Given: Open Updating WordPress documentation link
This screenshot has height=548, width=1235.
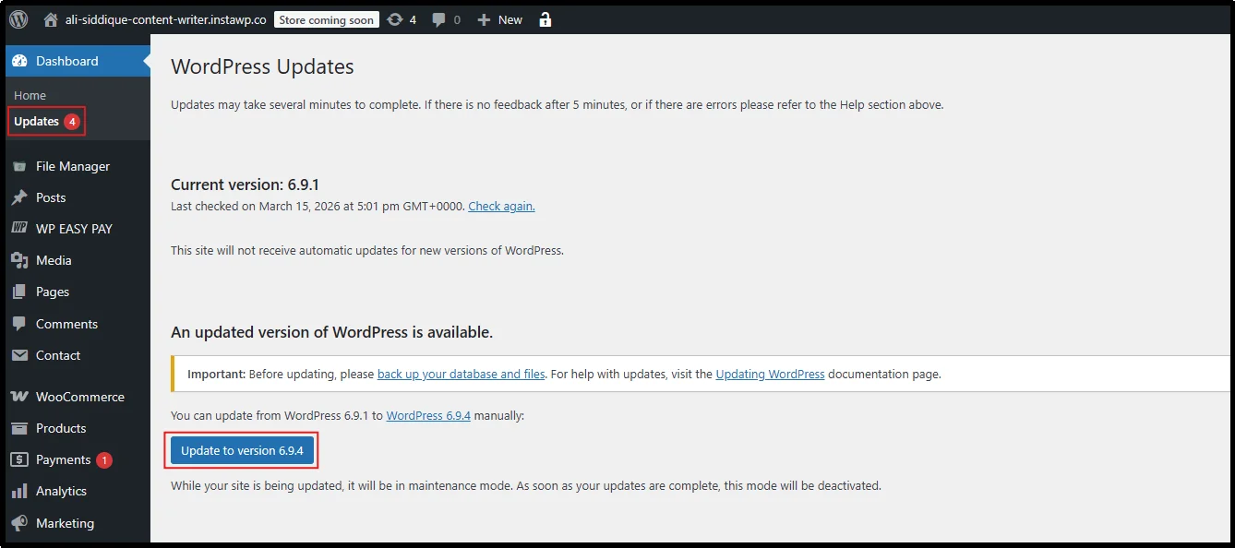Looking at the screenshot, I should [770, 374].
